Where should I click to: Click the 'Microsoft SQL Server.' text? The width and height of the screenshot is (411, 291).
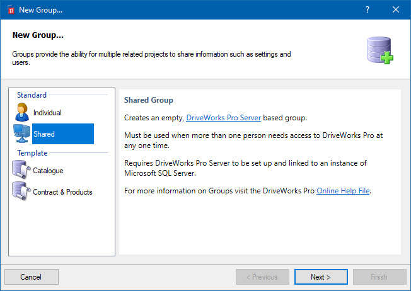point(160,173)
